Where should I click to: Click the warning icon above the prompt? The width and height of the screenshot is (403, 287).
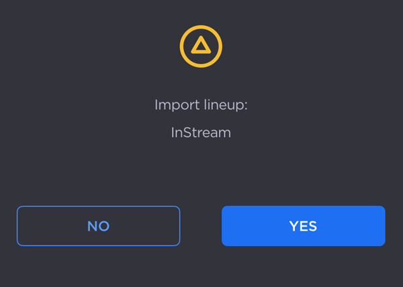[201, 46]
